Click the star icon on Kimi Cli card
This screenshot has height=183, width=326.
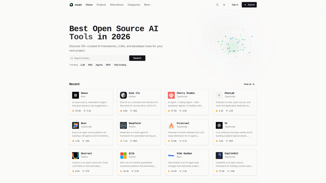pyautogui.click(x=121, y=111)
